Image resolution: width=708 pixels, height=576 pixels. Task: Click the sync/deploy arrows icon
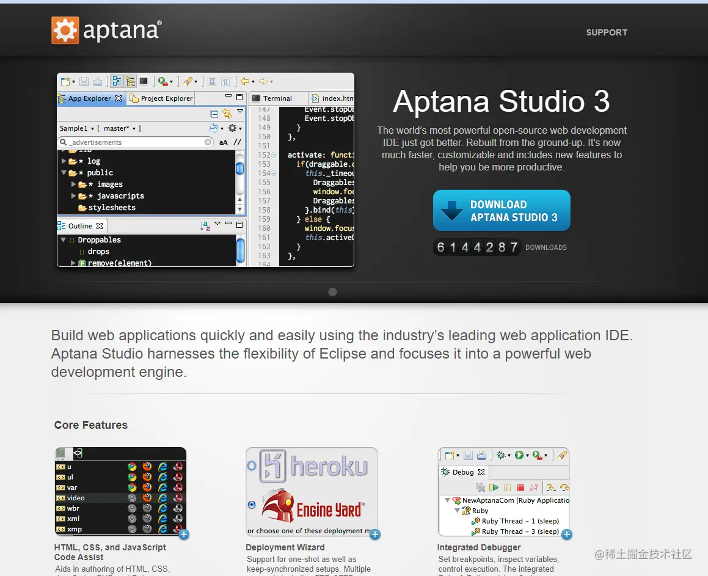[x=214, y=128]
